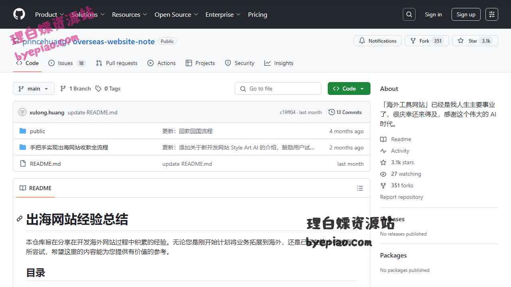This screenshot has width=511, height=287.
Task: Click the Sign up button
Action: tap(466, 14)
